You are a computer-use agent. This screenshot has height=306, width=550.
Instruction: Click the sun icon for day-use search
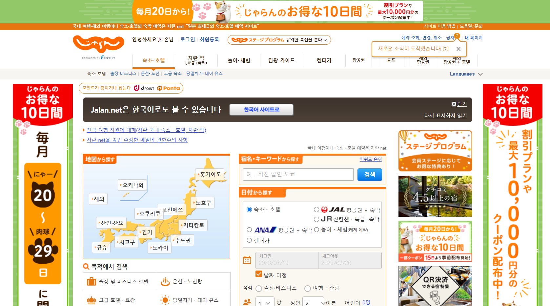click(165, 299)
